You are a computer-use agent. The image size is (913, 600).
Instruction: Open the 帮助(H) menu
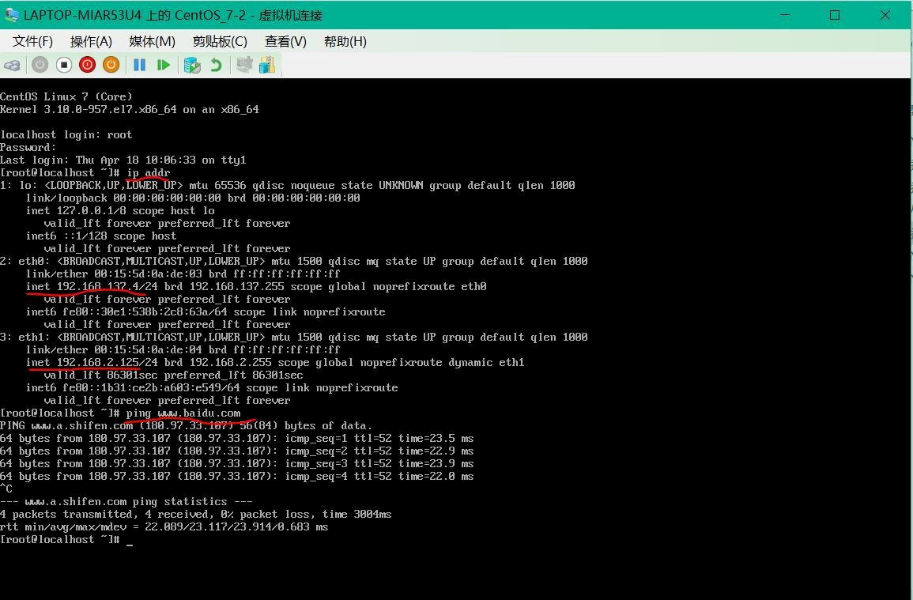[x=345, y=41]
